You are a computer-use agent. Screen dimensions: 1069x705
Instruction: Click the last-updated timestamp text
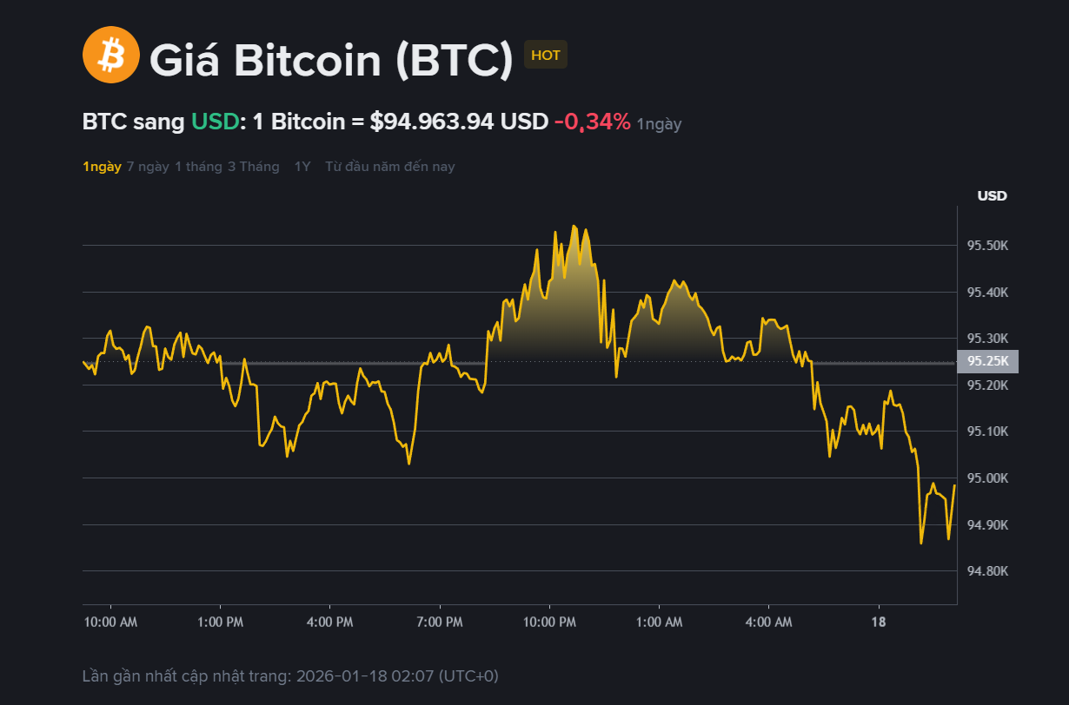(290, 675)
